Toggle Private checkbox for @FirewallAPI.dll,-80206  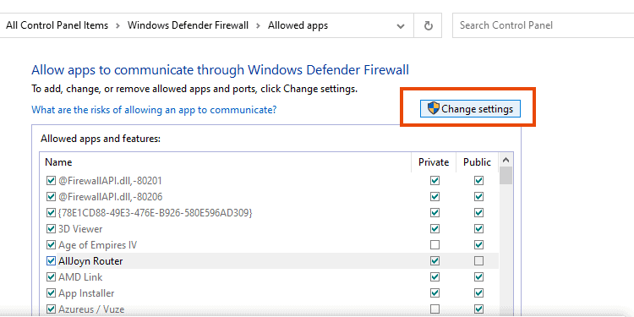(x=435, y=196)
